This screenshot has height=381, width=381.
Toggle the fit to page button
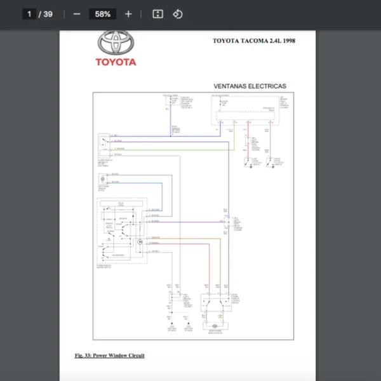[x=158, y=14]
